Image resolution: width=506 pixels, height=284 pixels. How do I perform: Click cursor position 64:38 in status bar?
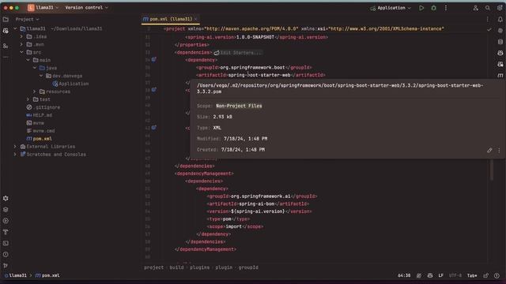(404, 275)
